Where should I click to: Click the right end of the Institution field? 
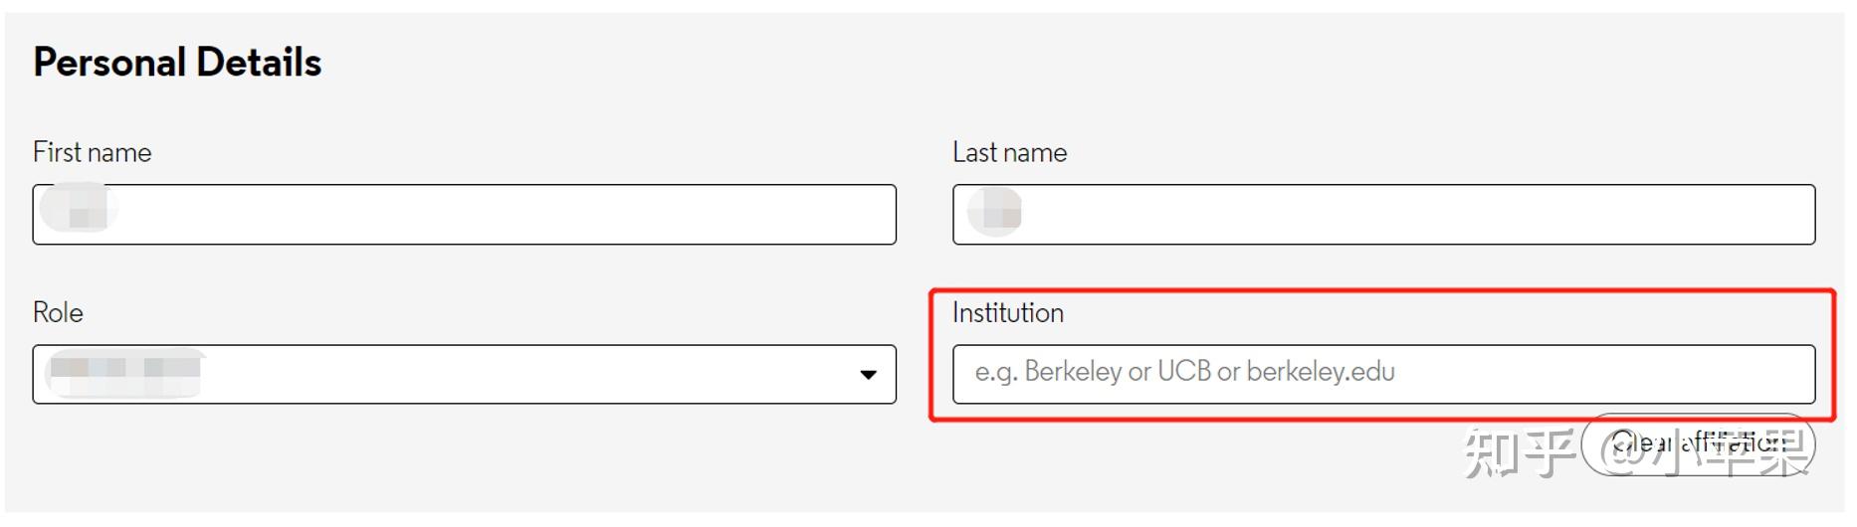coord(1781,374)
